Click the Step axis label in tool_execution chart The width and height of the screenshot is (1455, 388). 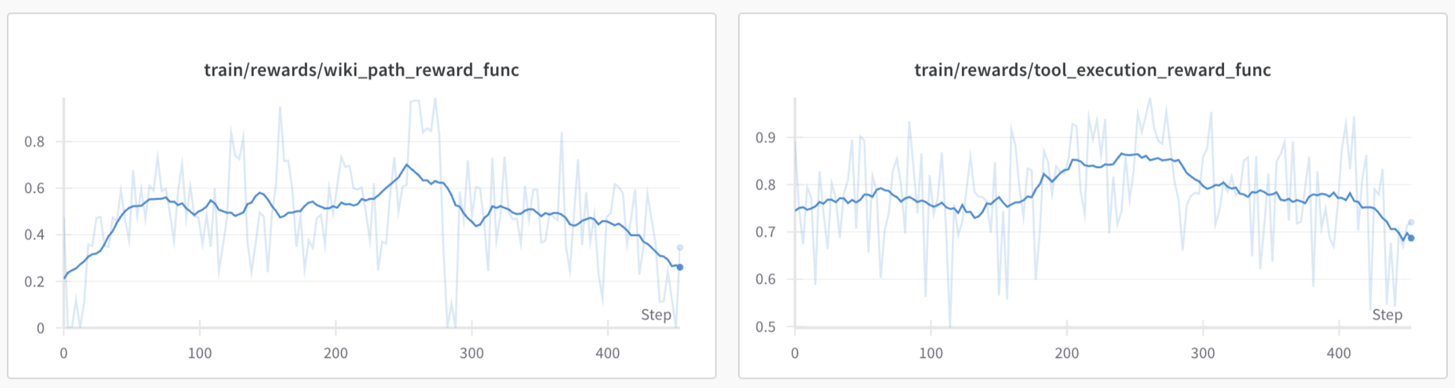[x=1387, y=315]
